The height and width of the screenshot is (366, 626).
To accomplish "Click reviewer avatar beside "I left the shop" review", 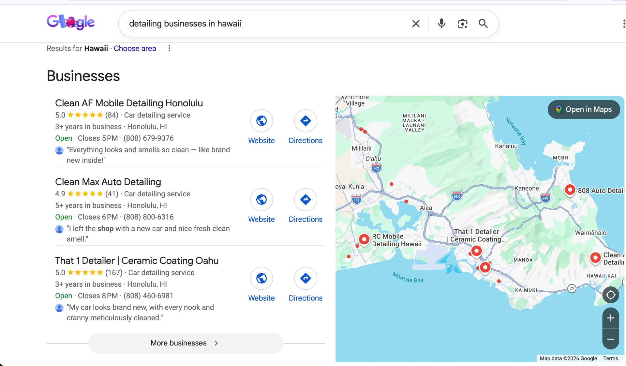I will [59, 229].
